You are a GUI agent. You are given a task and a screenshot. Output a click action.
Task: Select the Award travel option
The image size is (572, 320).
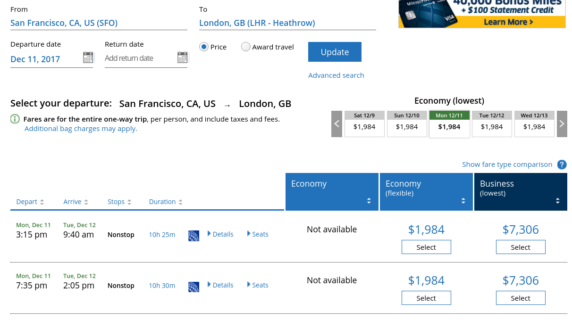click(245, 47)
